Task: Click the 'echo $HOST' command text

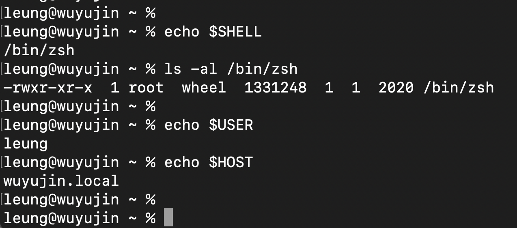Action: pos(209,162)
